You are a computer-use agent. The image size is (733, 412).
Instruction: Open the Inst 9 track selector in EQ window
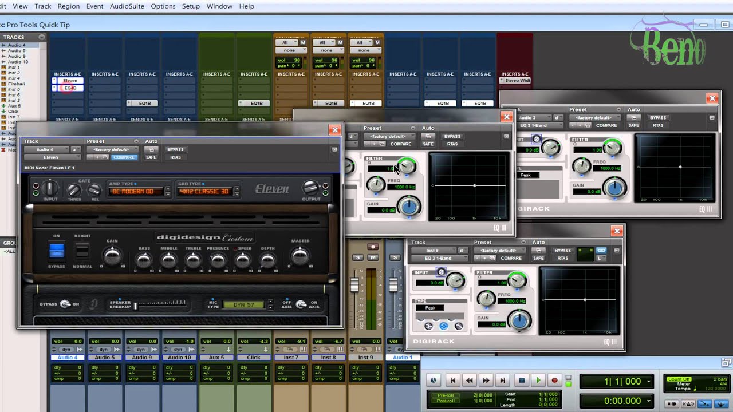434,251
